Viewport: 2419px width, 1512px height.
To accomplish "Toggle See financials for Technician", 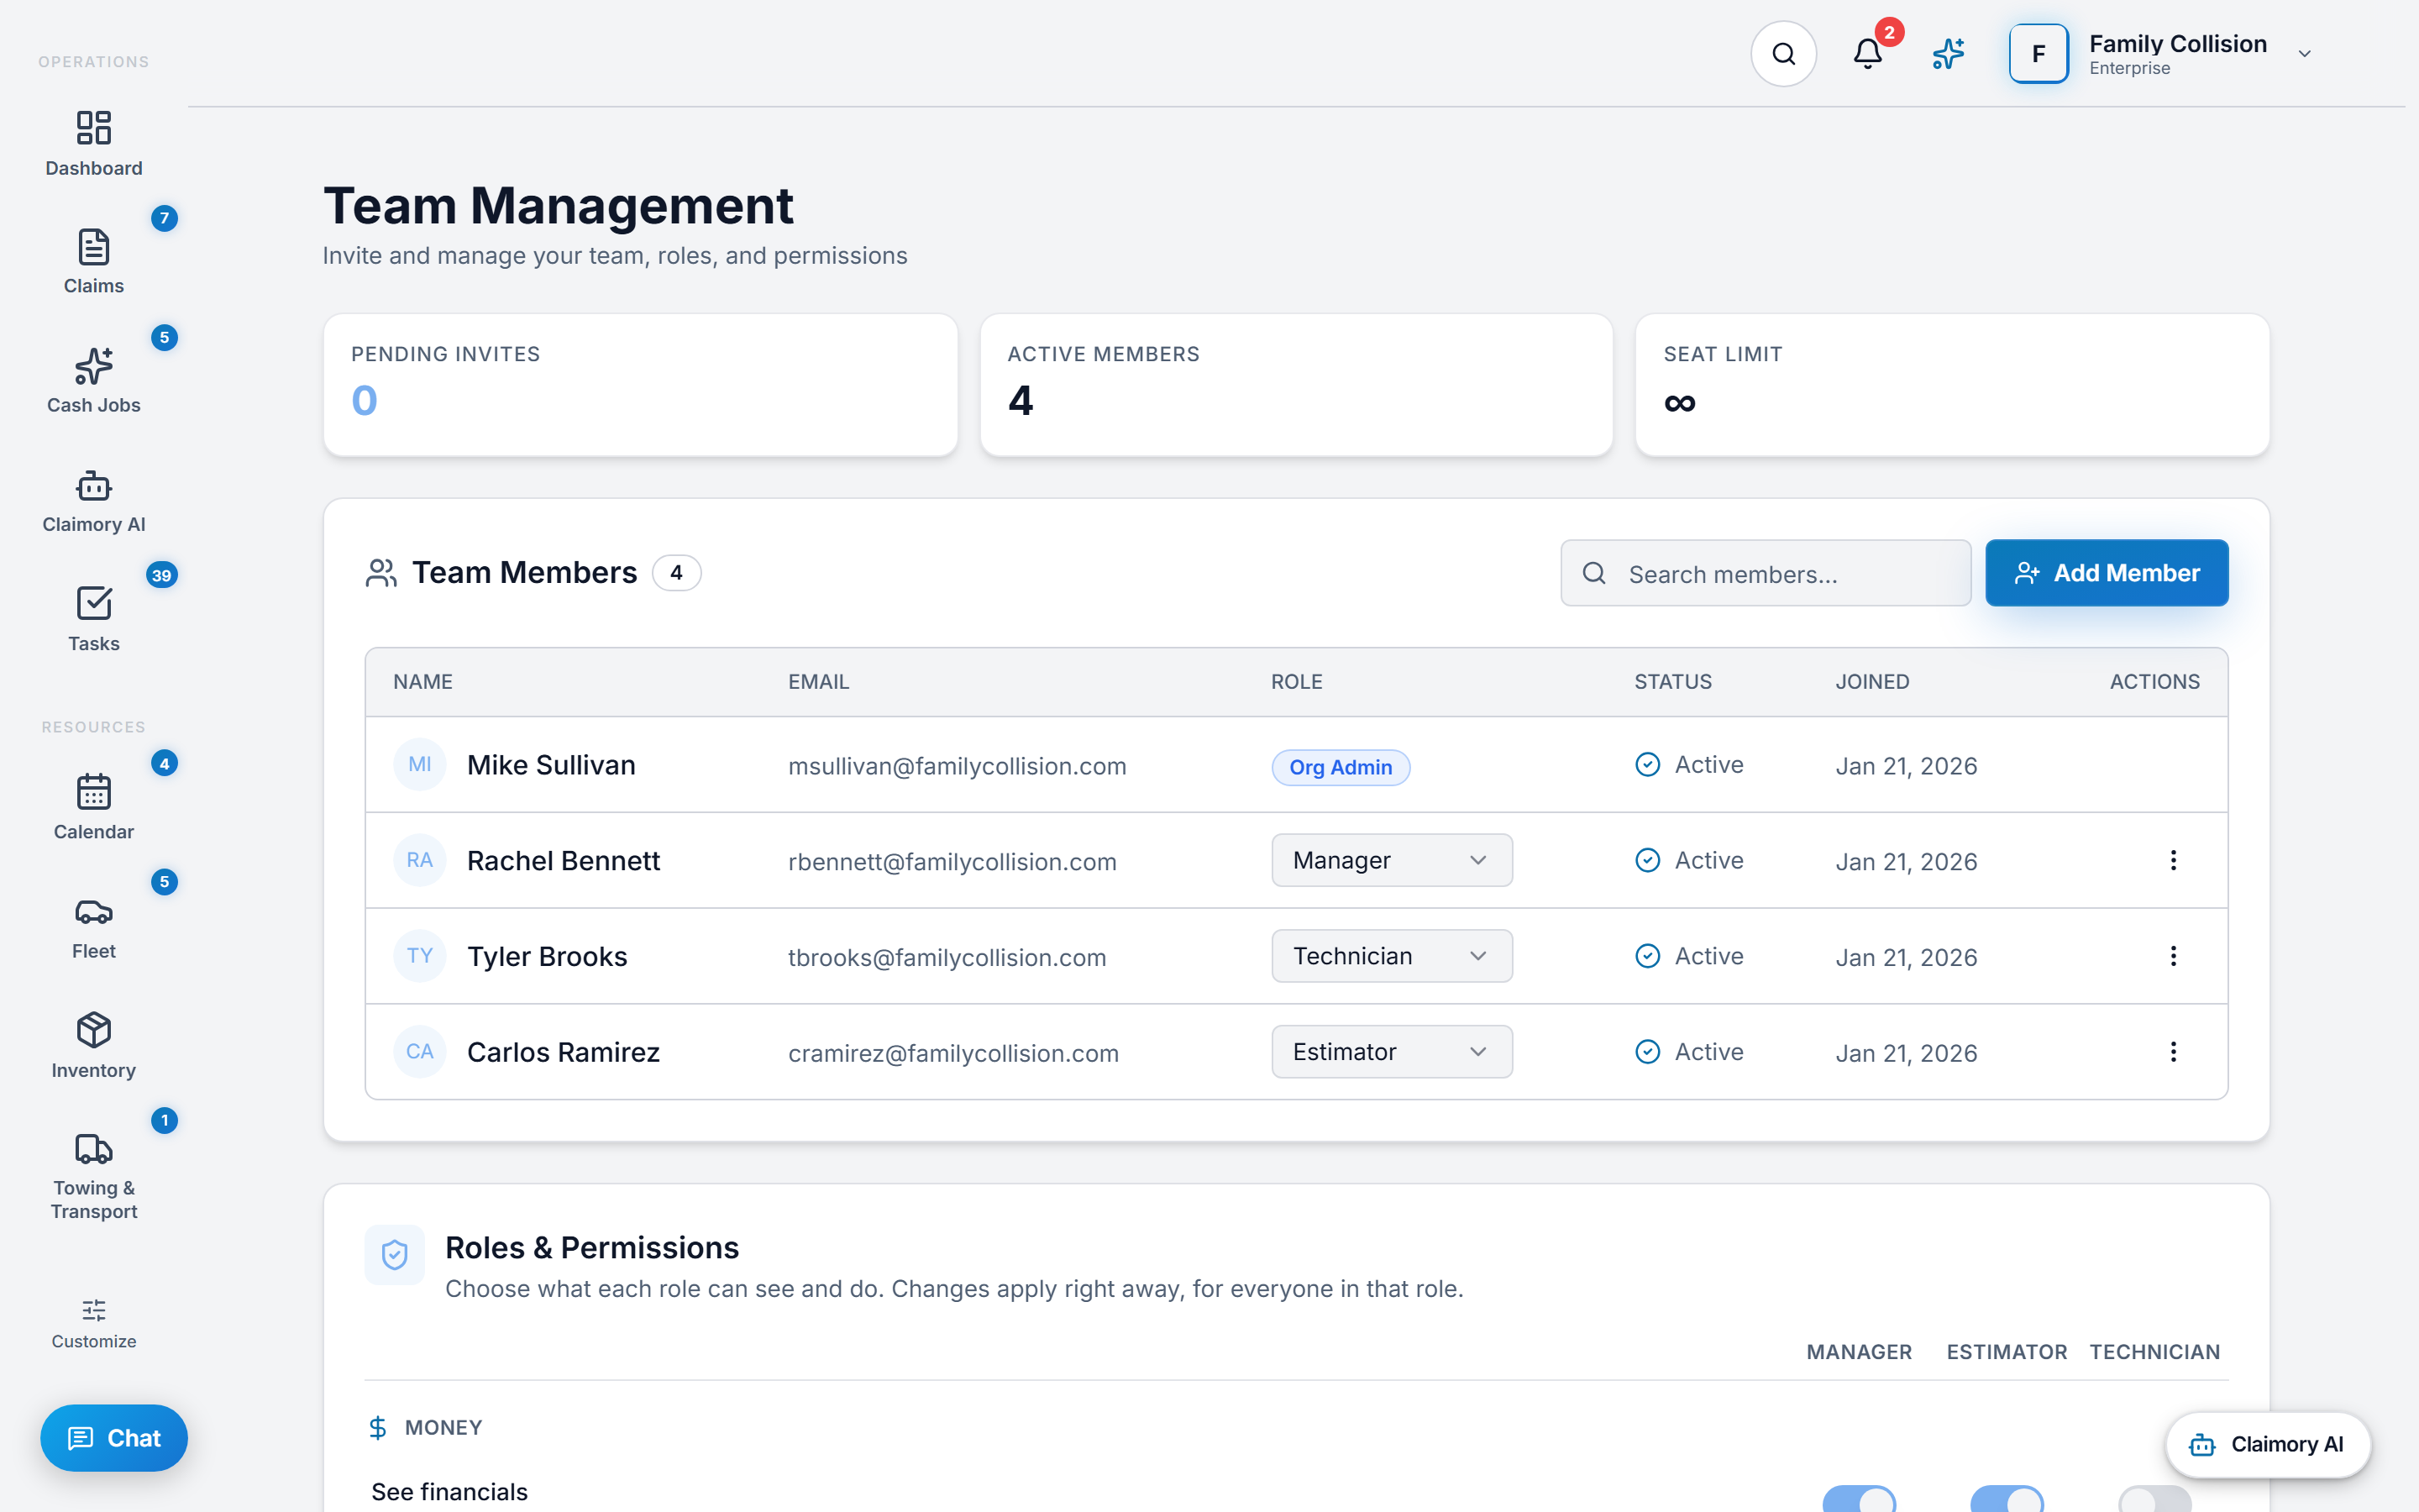I will pyautogui.click(x=2154, y=1499).
